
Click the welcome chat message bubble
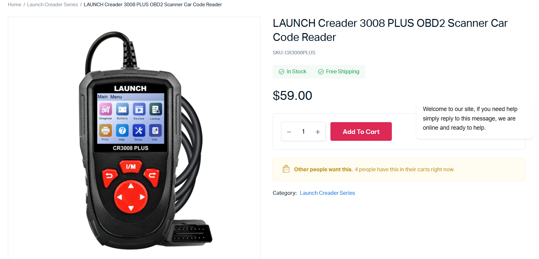(x=475, y=119)
